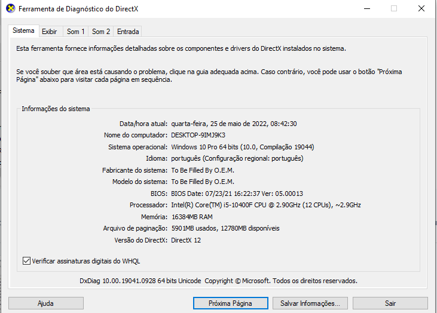This screenshot has width=437, height=313.
Task: Click the computer name DESKTOP-9IMJ9K3
Action: point(198,136)
